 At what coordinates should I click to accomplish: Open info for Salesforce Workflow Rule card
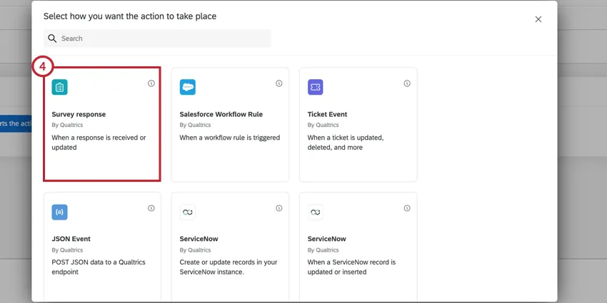coord(279,83)
